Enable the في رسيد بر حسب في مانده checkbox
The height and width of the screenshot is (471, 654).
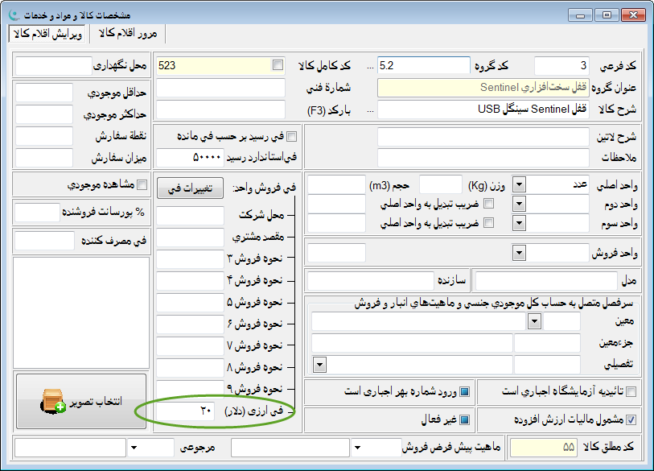[x=291, y=136]
